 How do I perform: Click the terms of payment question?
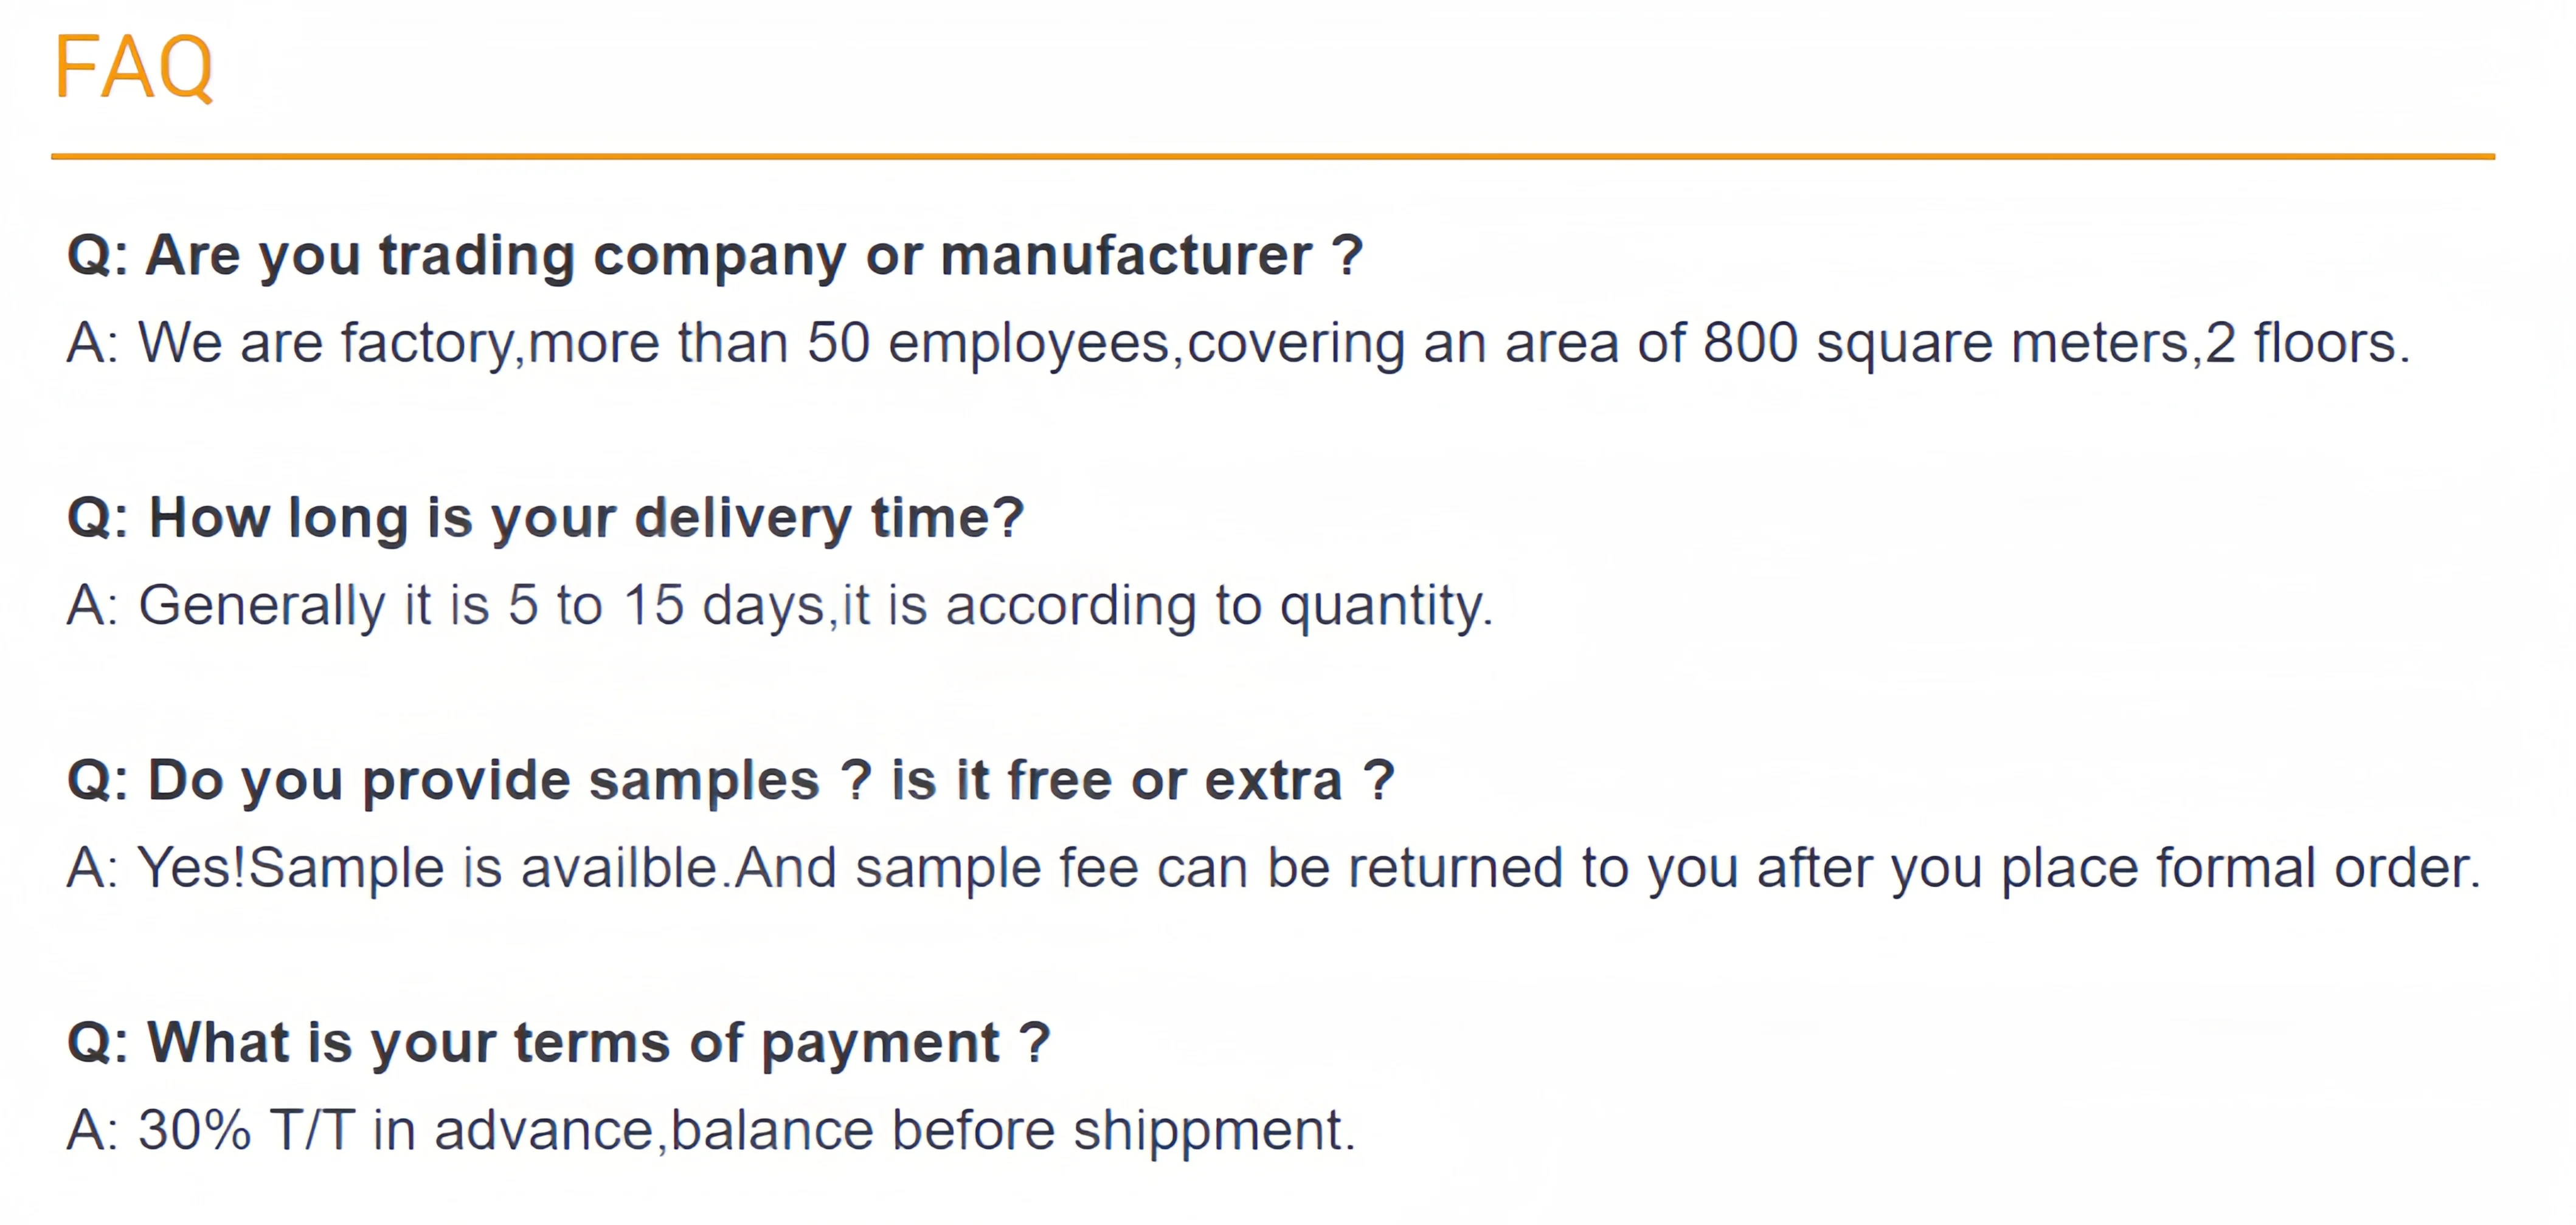pyautogui.click(x=558, y=1043)
